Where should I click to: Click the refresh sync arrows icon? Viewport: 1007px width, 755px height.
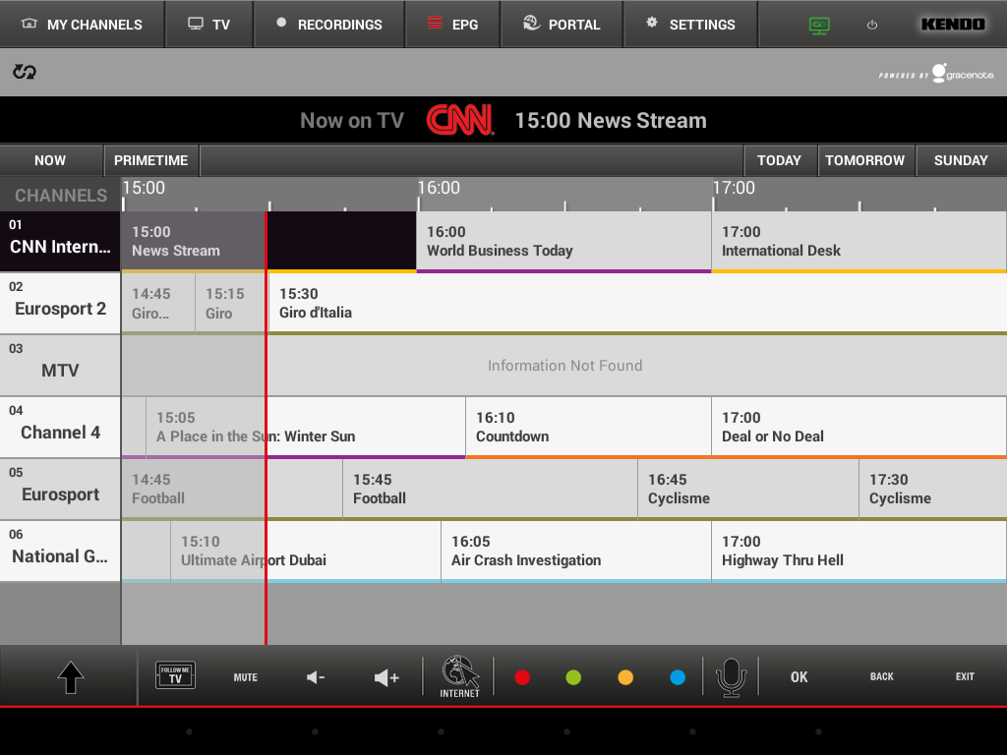click(25, 72)
